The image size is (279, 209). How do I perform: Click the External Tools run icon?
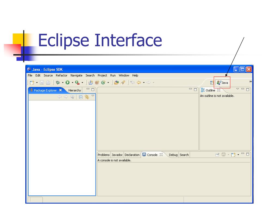(x=77, y=82)
